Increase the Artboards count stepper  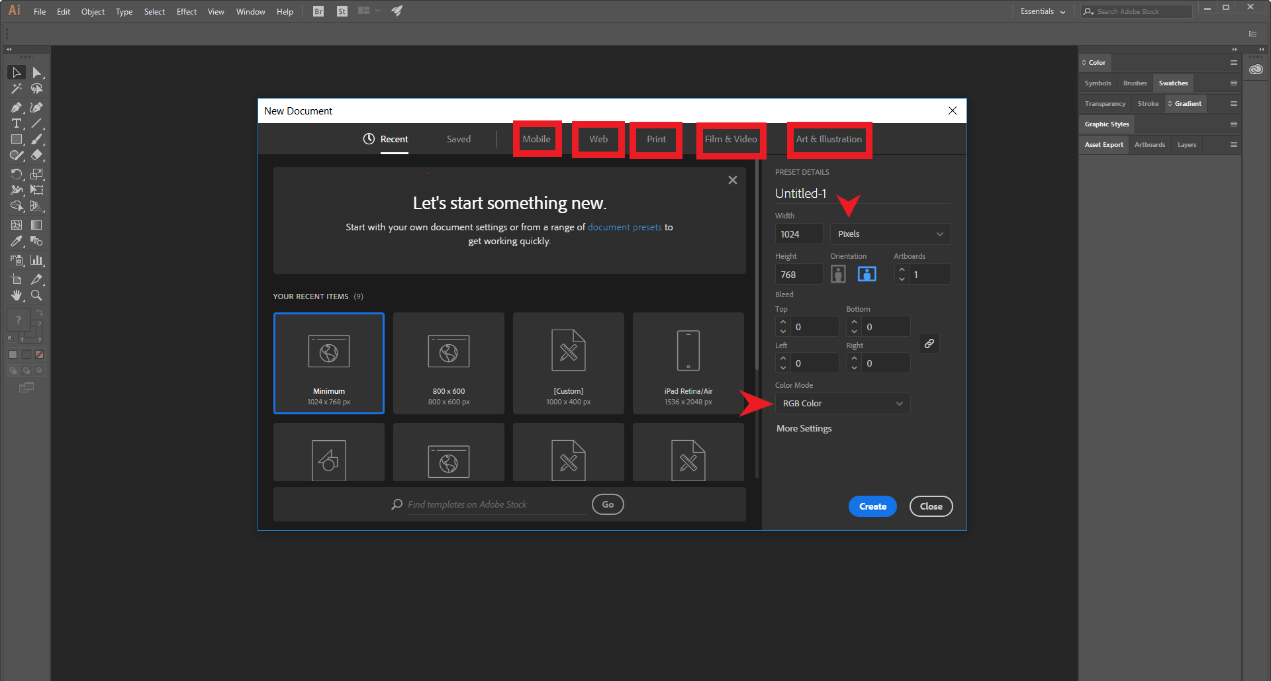click(902, 269)
